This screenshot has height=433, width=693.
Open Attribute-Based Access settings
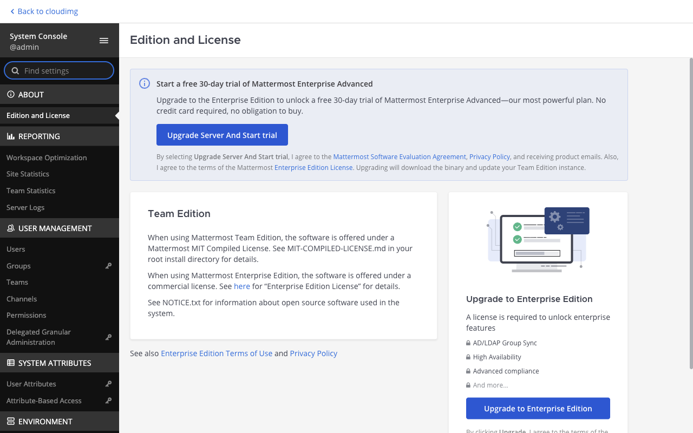pos(44,401)
